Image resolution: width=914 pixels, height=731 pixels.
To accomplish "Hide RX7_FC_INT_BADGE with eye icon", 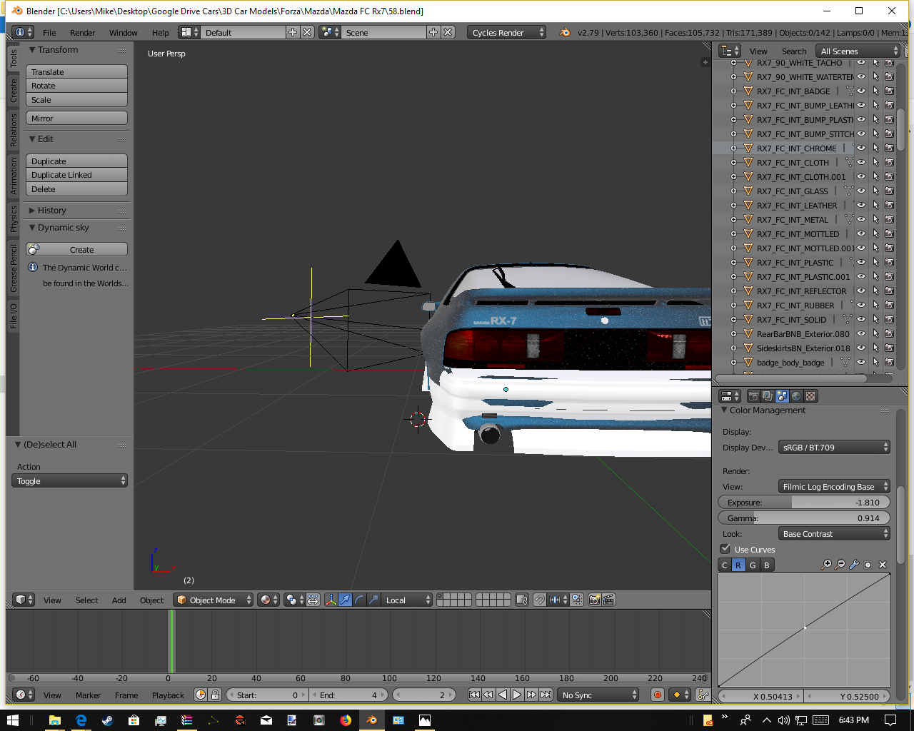I will point(861,91).
